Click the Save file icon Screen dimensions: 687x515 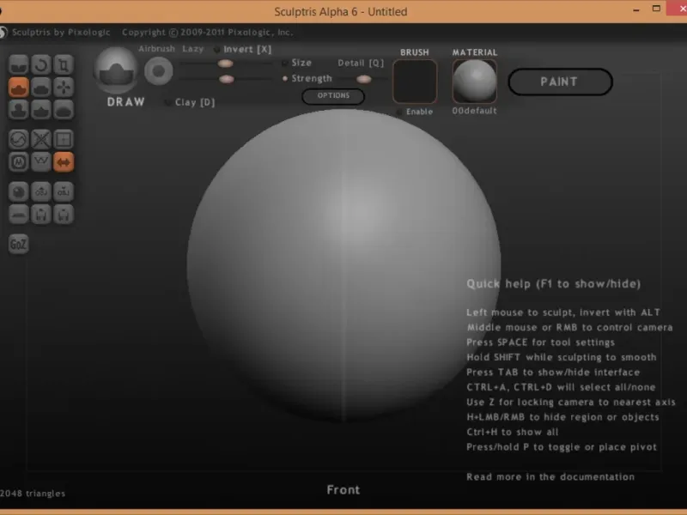tap(64, 214)
